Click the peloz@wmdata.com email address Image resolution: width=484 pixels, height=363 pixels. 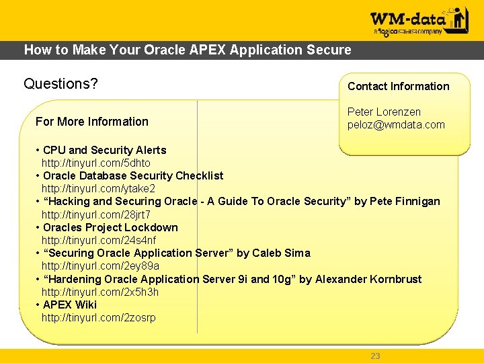[x=396, y=125]
